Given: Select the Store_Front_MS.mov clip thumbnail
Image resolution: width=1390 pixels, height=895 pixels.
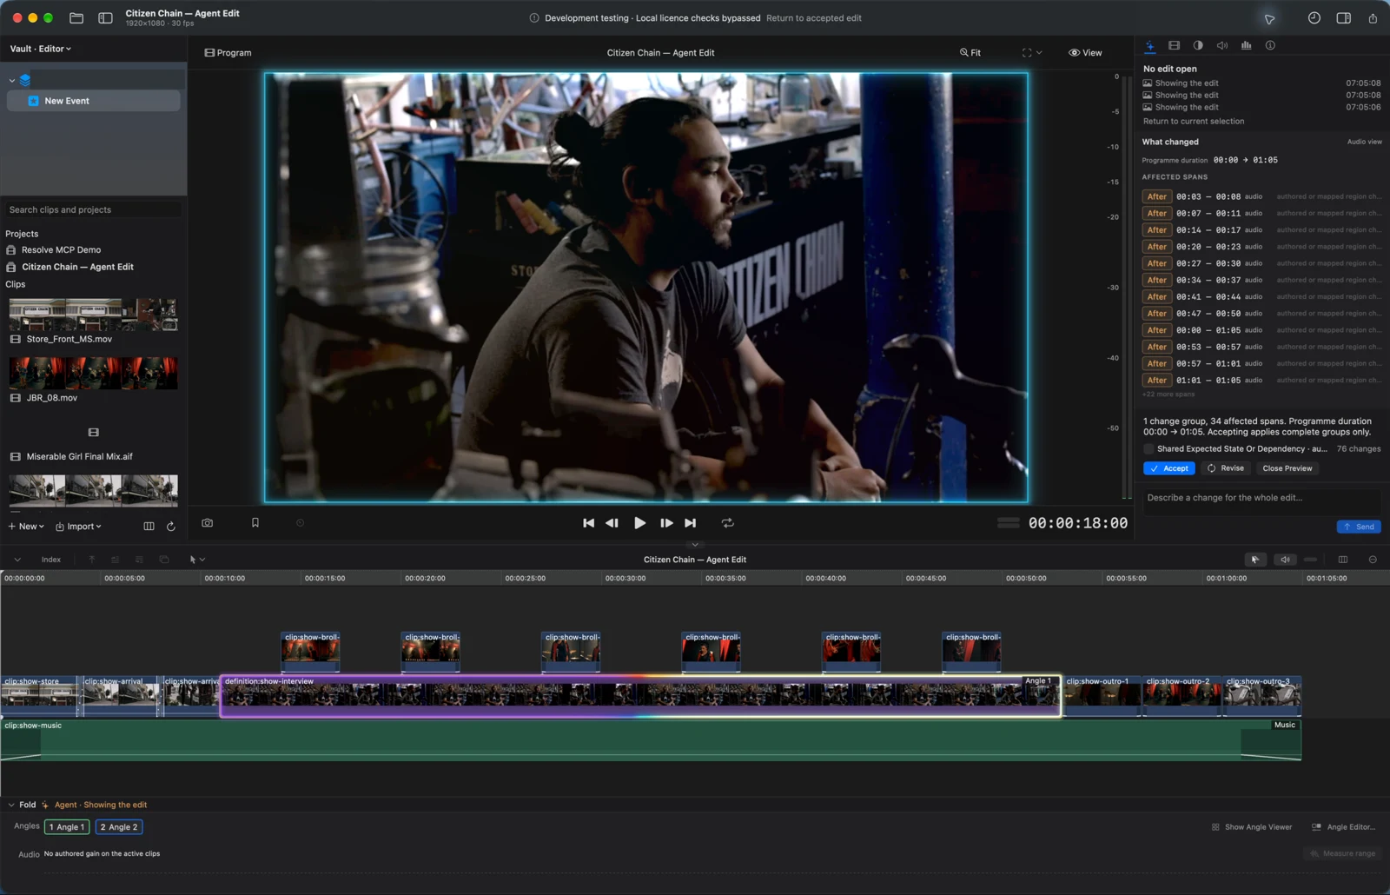Looking at the screenshot, I should click(93, 315).
